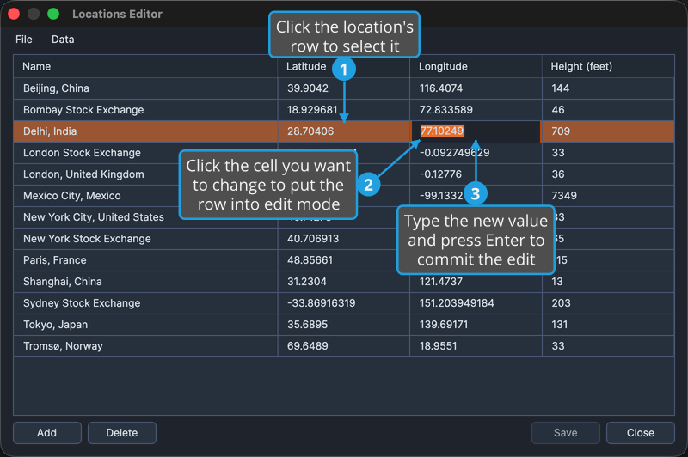Click Beijing height cell 144
This screenshot has width=688, height=457.
pyautogui.click(x=608, y=88)
